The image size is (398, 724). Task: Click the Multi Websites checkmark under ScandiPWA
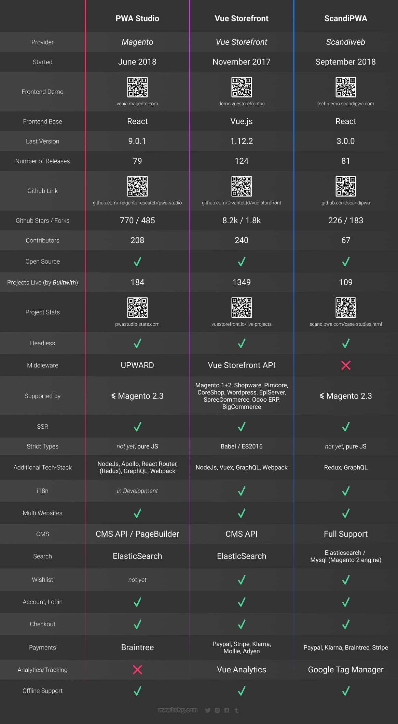pyautogui.click(x=346, y=513)
